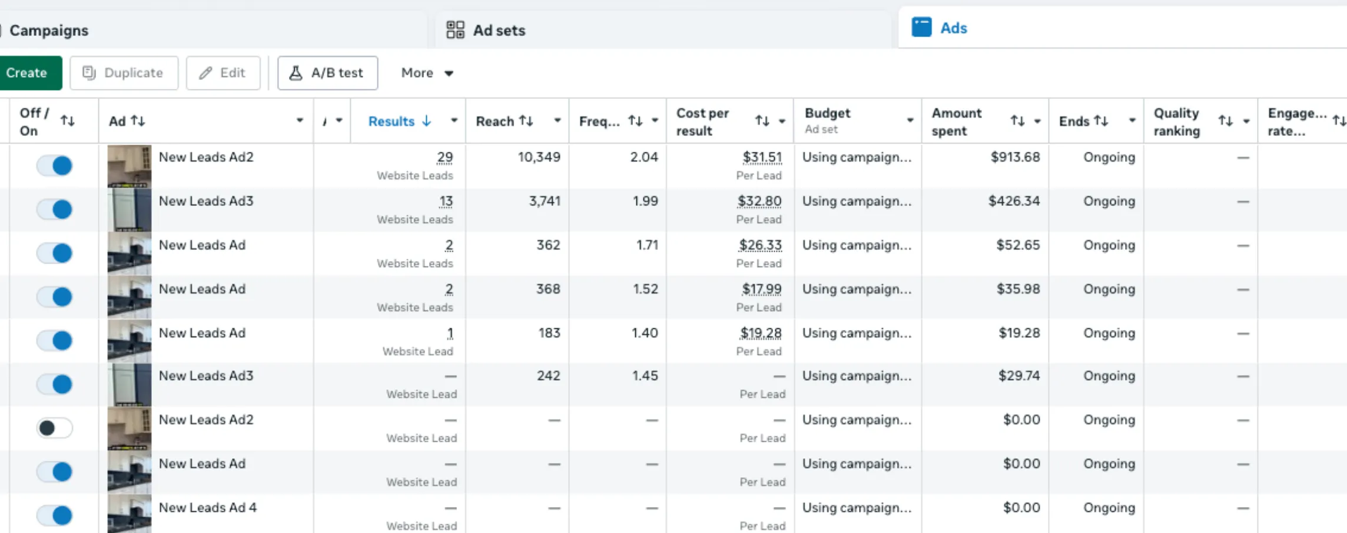
Task: Click the $31.51 cost per lead
Action: pos(762,158)
